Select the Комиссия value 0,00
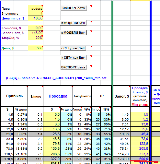Viewport: 160px width, 164px height. click(36, 28)
